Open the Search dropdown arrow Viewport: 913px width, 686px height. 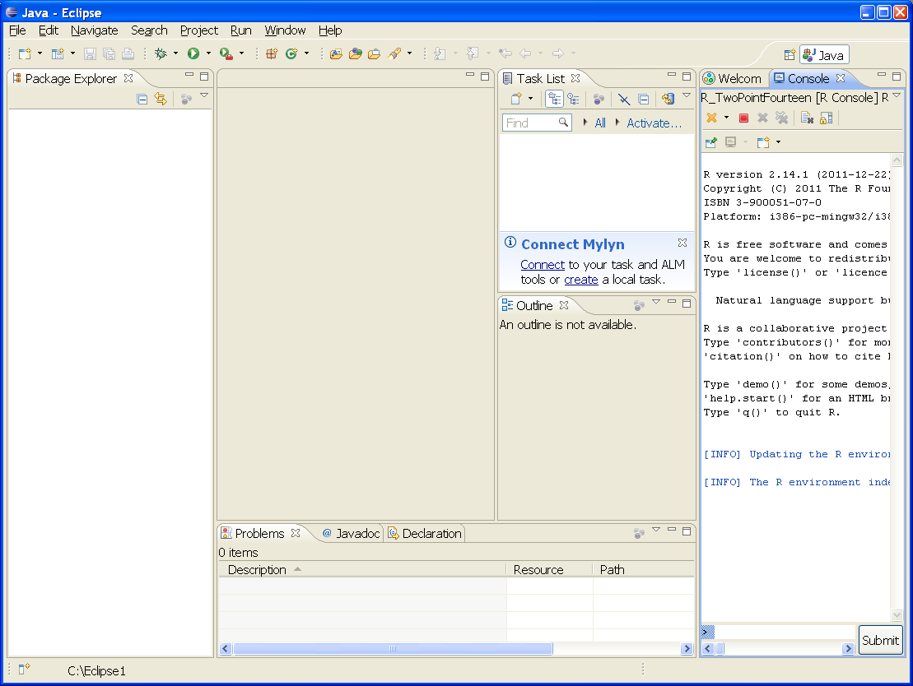pyautogui.click(x=409, y=53)
